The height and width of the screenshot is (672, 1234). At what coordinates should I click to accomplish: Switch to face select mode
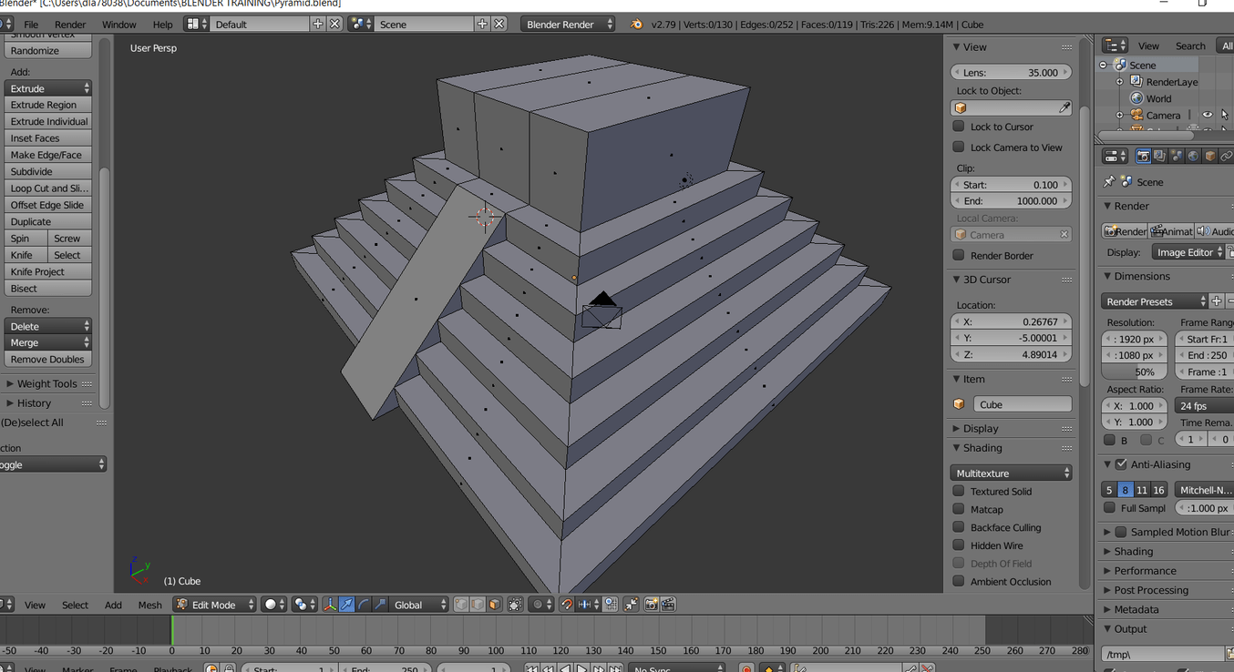click(494, 605)
